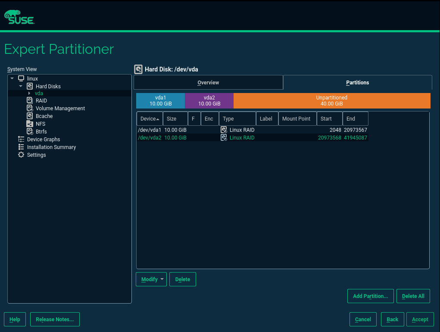
Task: Click the RAID icon in the tree
Action: coord(30,101)
